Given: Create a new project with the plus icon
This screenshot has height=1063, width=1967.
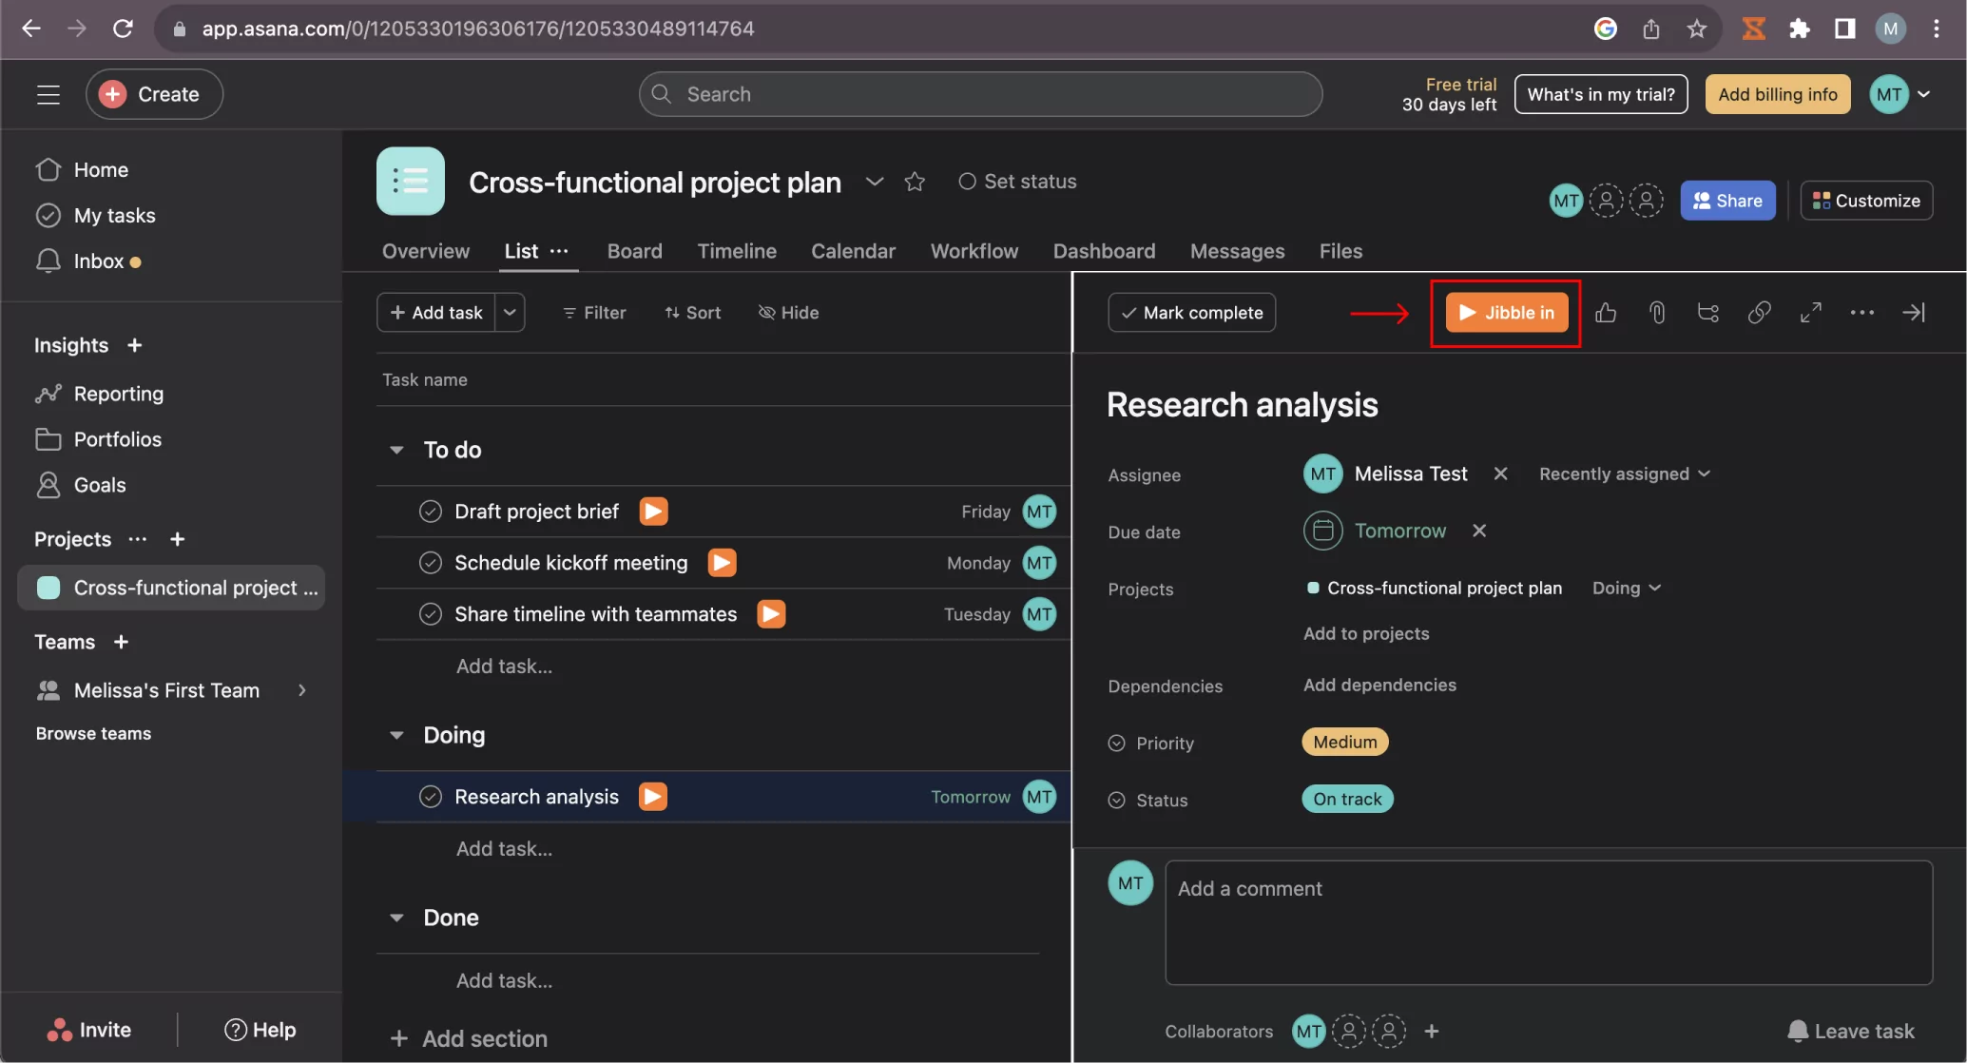Looking at the screenshot, I should 177,539.
